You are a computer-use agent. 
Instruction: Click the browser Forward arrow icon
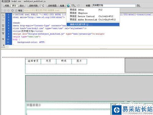(x=9, y=10)
